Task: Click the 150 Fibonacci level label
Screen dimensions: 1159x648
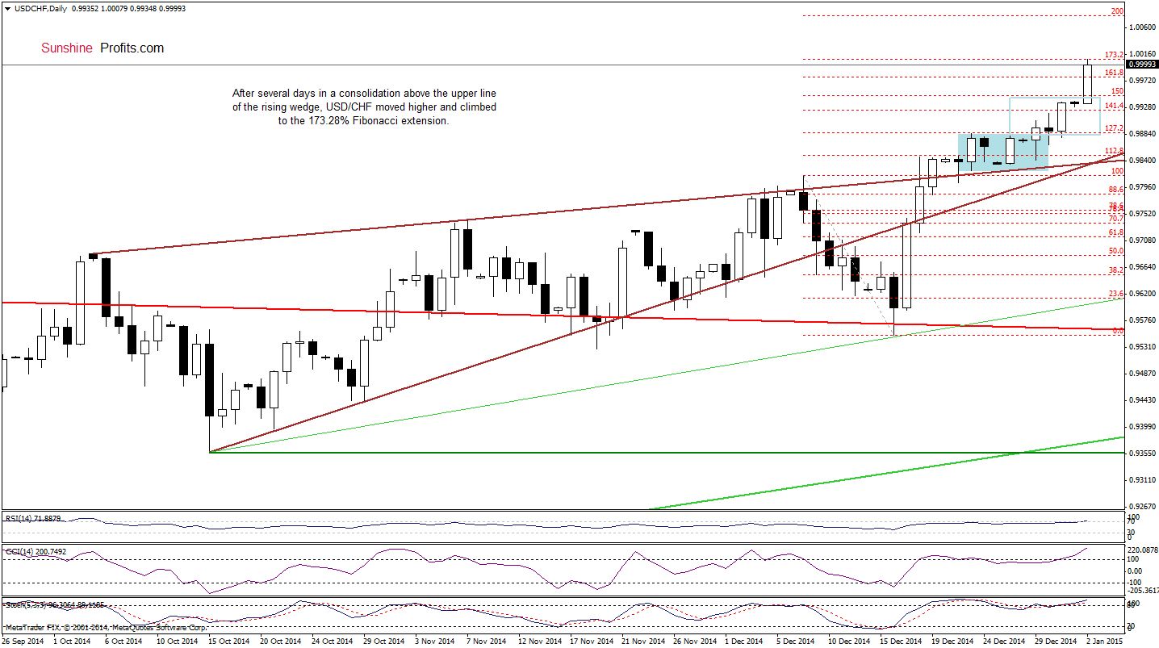Action: (x=1117, y=91)
